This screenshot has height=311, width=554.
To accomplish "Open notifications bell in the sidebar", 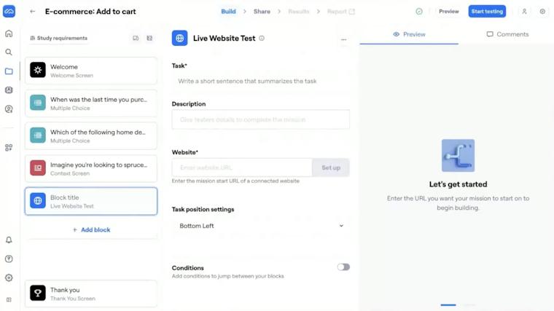I will pyautogui.click(x=9, y=240).
